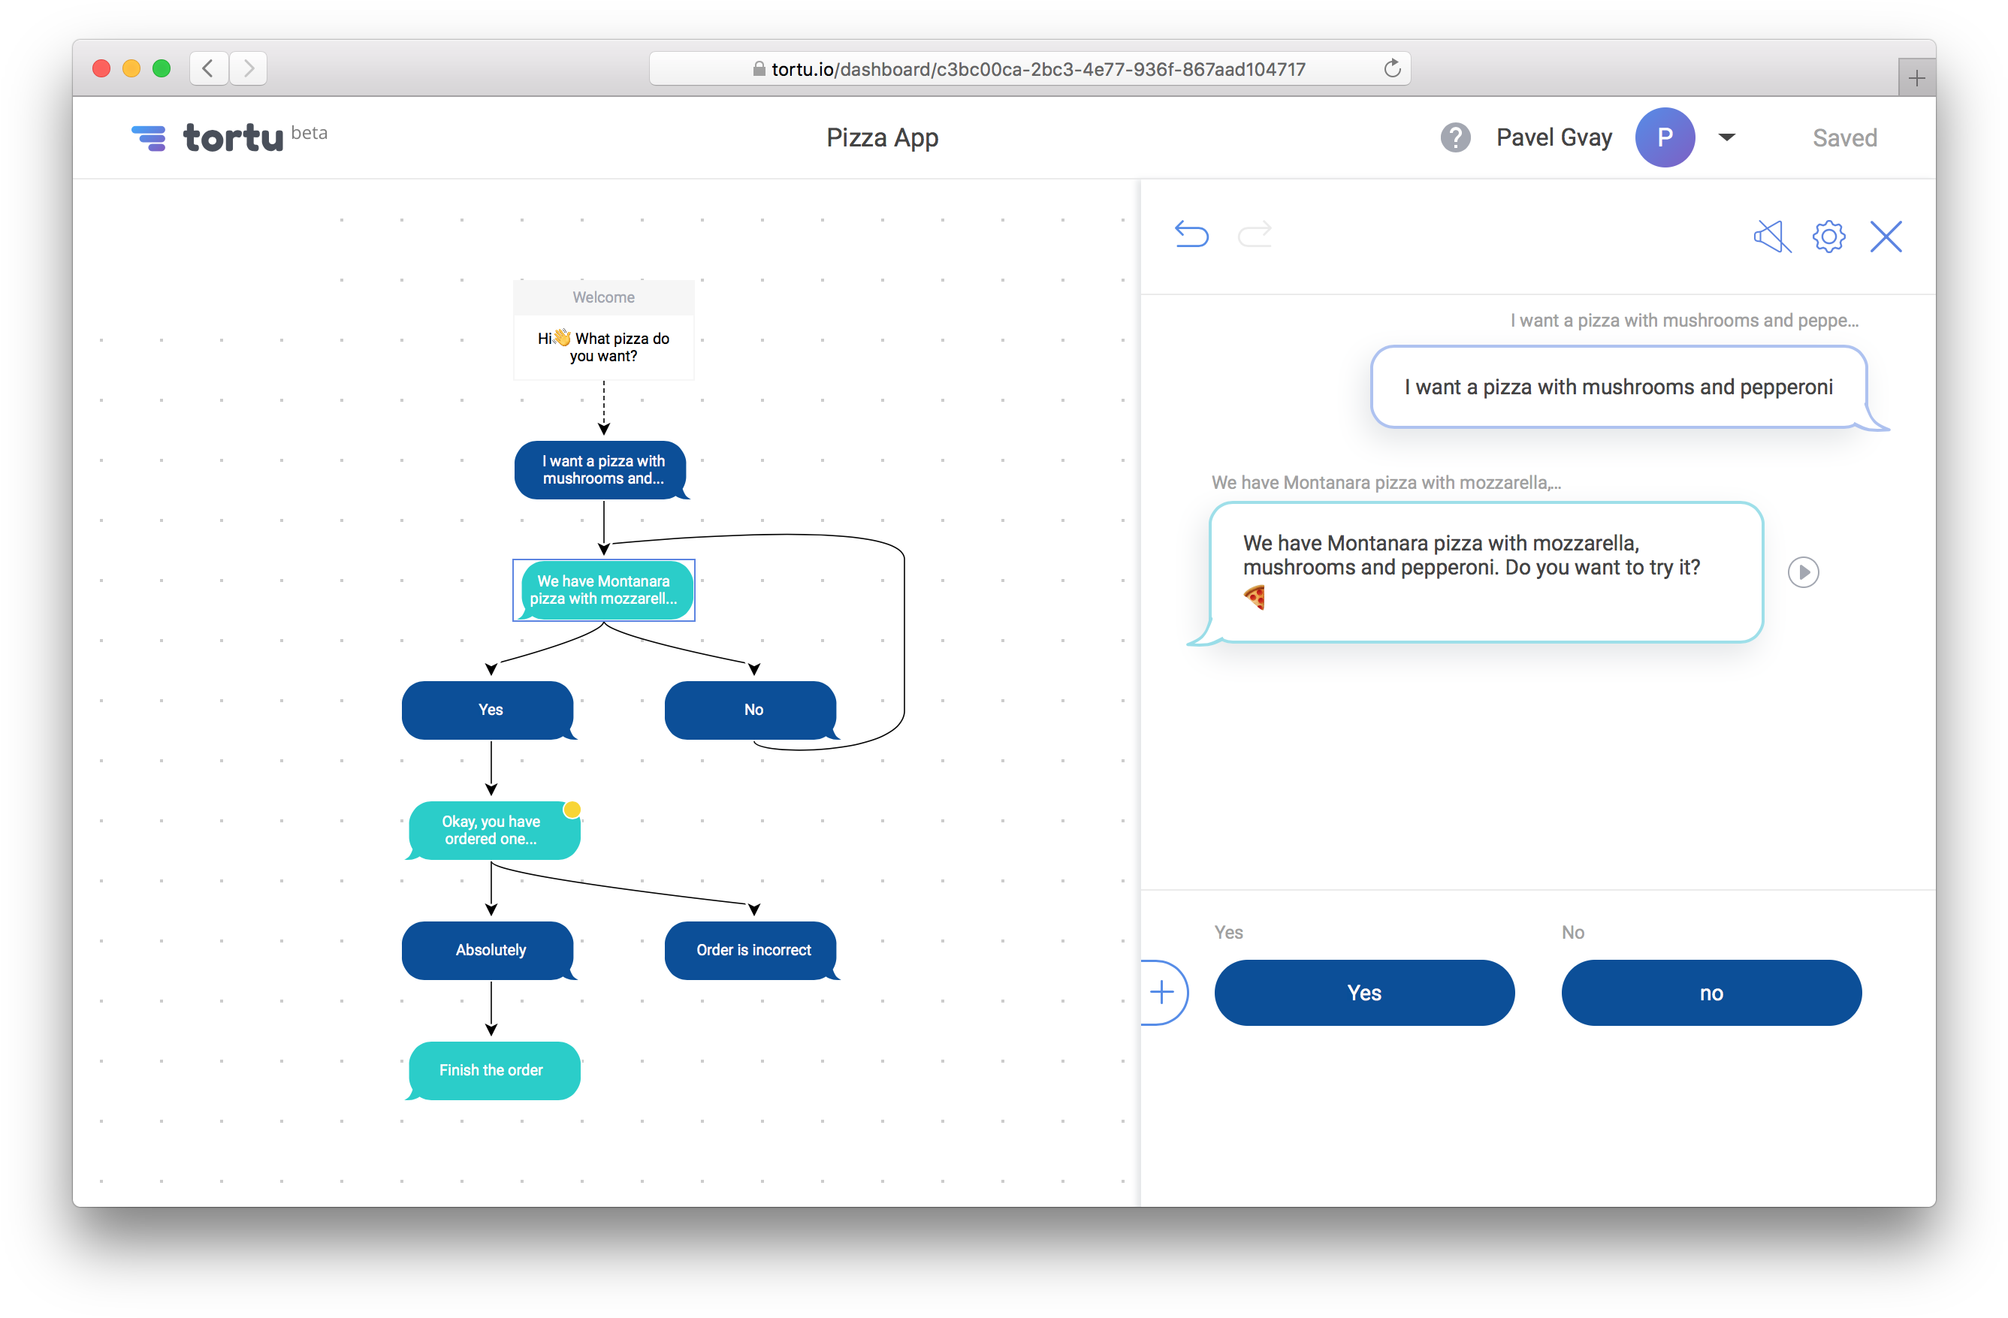Expand the Pavel Gvay account dropdown arrow

click(x=1726, y=137)
